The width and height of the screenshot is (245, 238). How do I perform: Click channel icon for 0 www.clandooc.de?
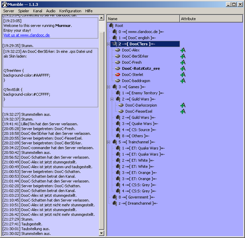point(114,32)
